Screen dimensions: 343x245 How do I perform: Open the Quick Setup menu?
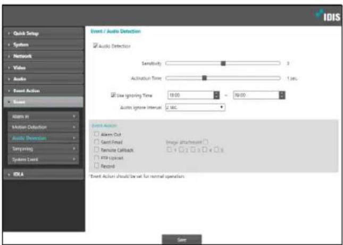pyautogui.click(x=43, y=33)
